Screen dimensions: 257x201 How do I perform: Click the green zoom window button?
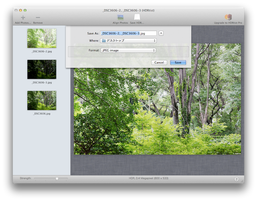coord(25,11)
